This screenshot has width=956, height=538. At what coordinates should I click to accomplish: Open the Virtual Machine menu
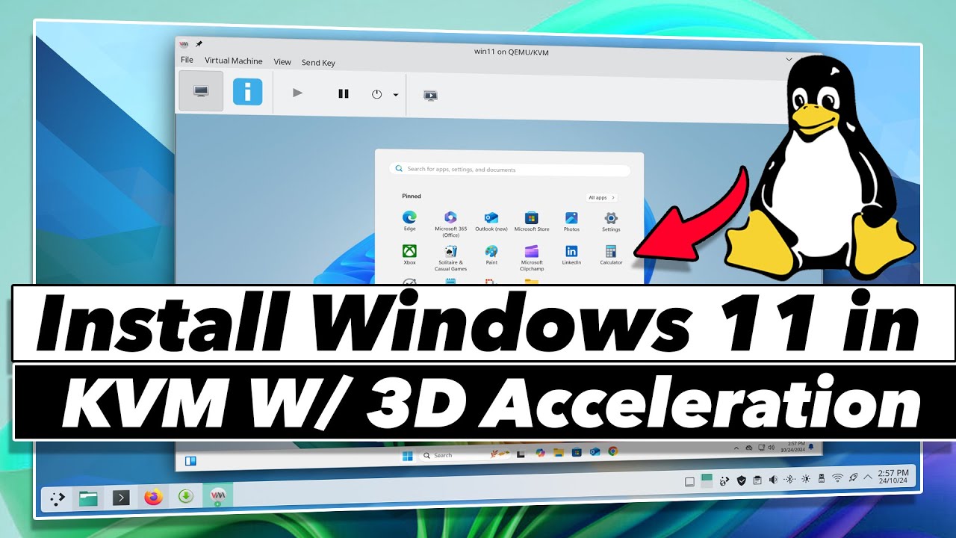click(x=234, y=61)
